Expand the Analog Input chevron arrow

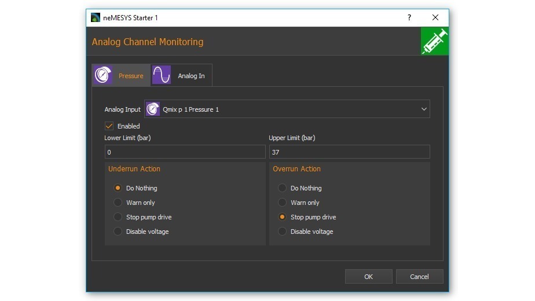424,109
